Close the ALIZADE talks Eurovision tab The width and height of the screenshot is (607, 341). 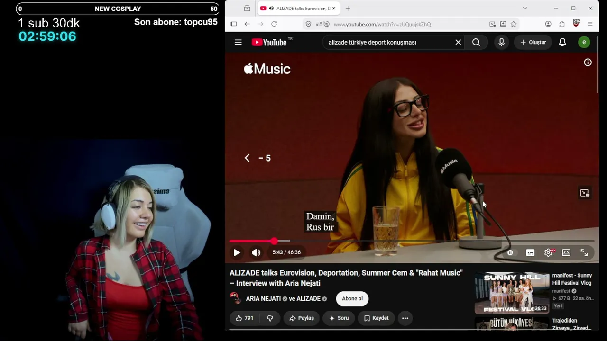(x=334, y=9)
